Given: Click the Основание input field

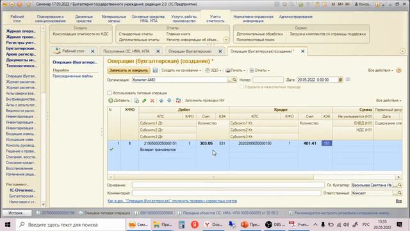Looking at the screenshot, I should 228,185.
